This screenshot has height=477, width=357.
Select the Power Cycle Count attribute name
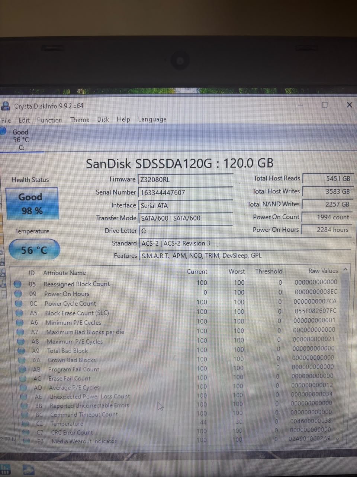coord(70,303)
